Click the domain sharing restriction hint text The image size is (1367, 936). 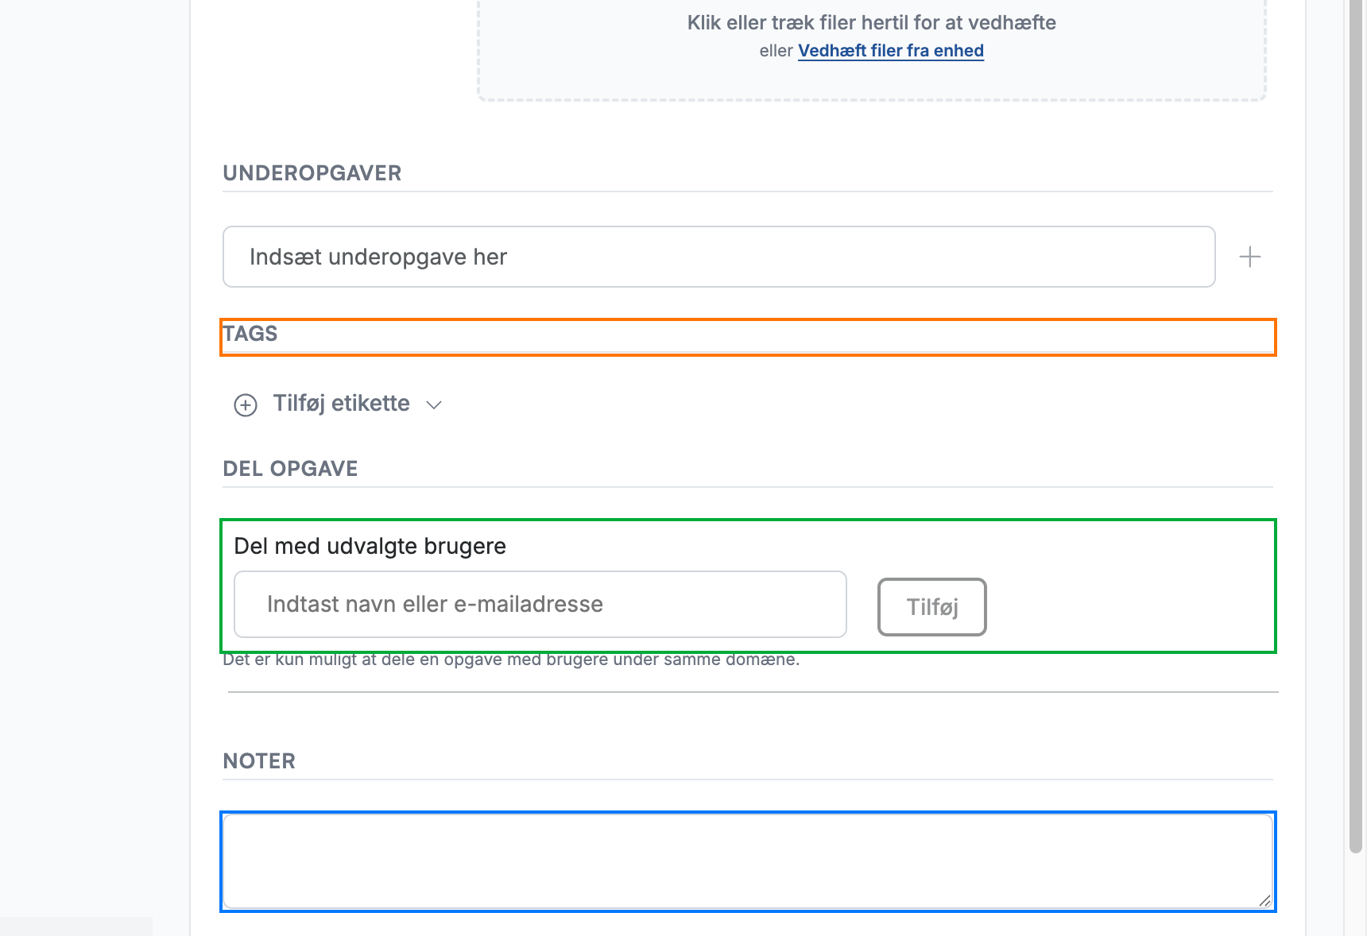(511, 659)
